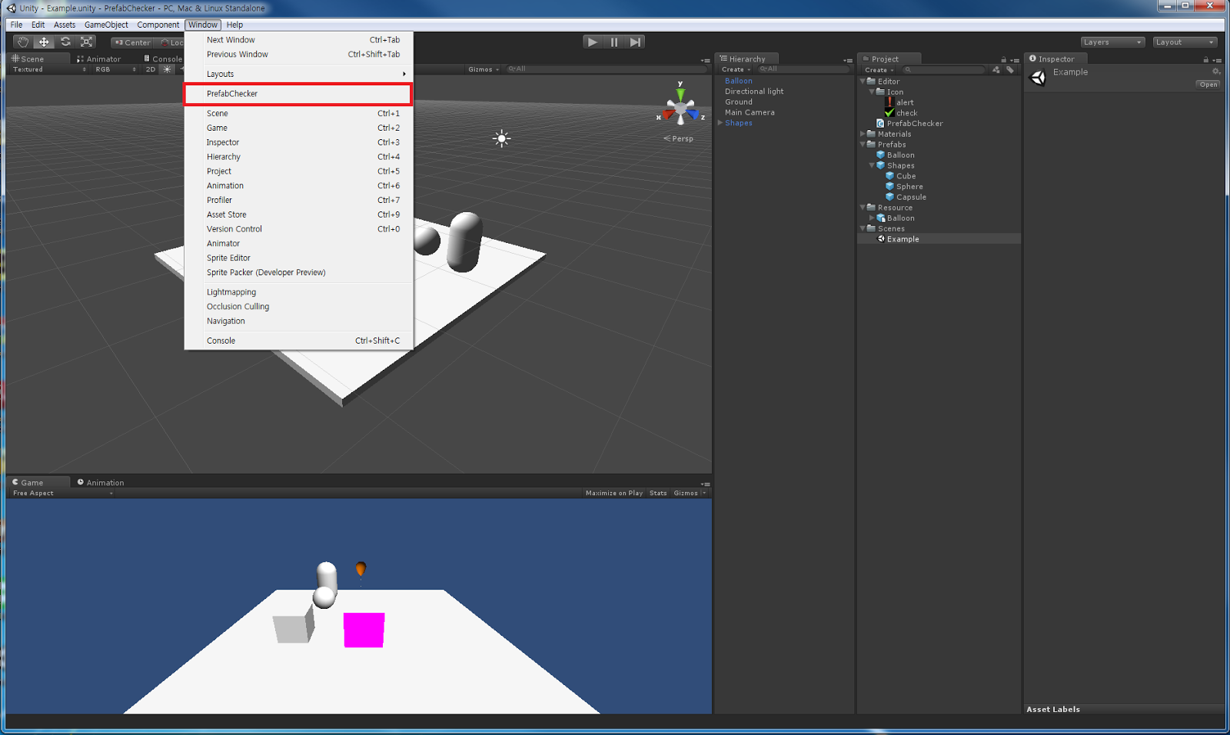Toggle Maximize on Play in Game view

pos(613,494)
